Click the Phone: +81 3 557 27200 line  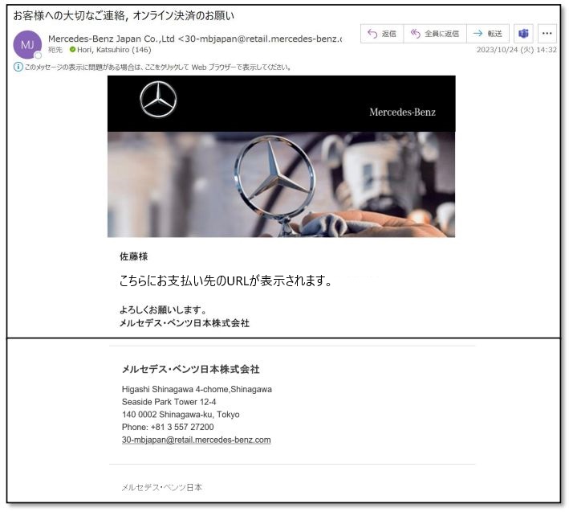[x=168, y=427]
